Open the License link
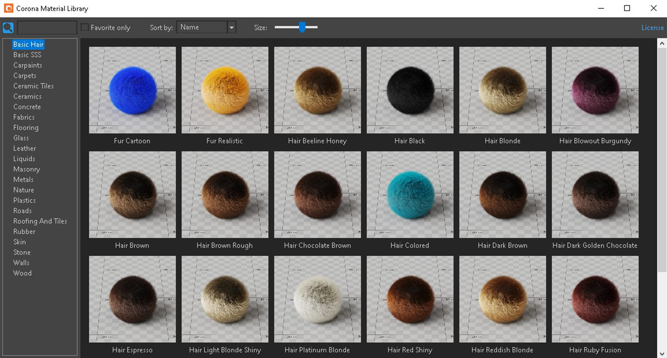The height and width of the screenshot is (358, 667). click(x=652, y=28)
